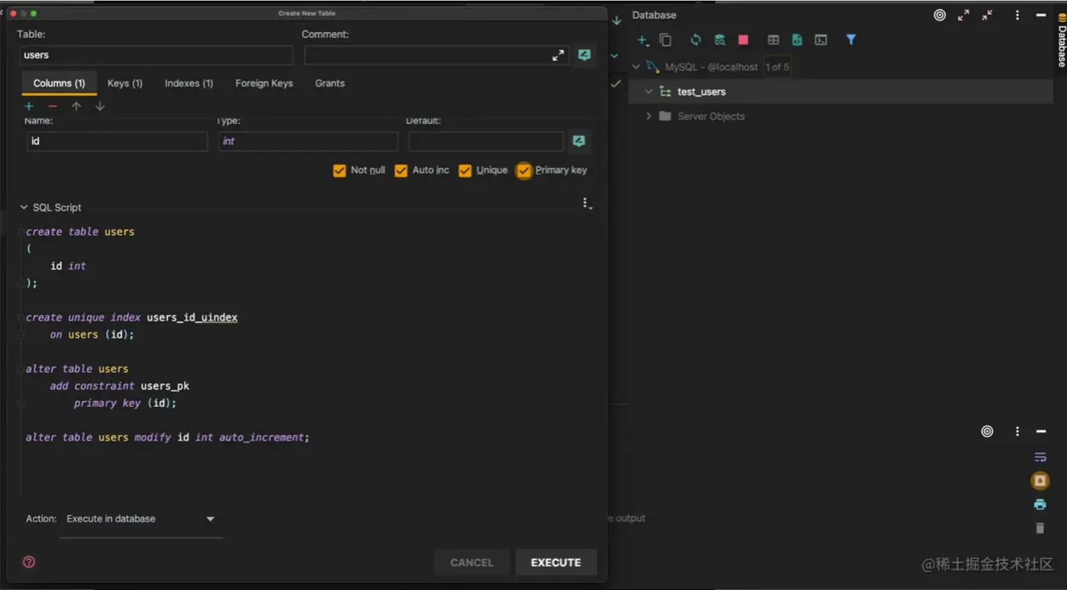Open the lower output panel three-dot menu

1017,431
